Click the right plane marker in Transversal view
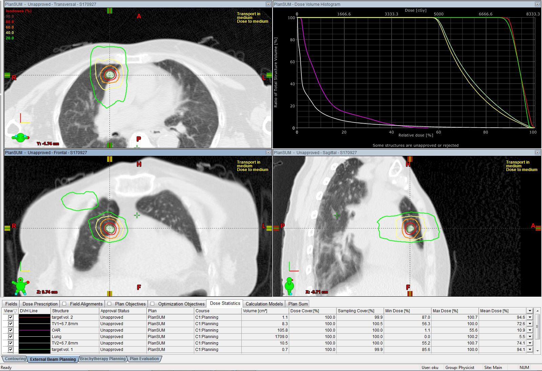 (269, 75)
